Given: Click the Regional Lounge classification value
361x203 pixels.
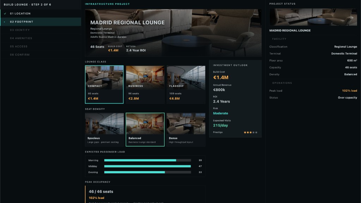Looking at the screenshot, I should click(x=345, y=47).
